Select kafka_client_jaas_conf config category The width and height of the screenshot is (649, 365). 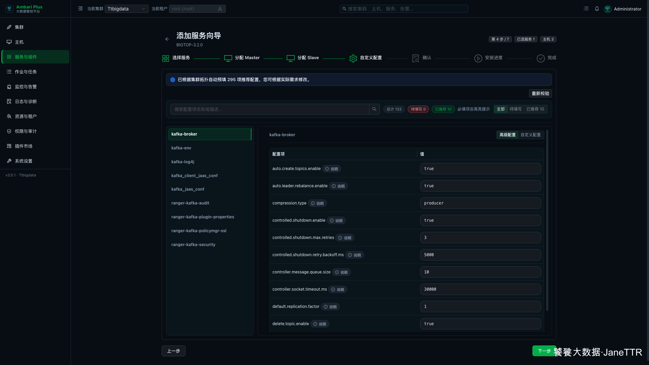(210, 176)
